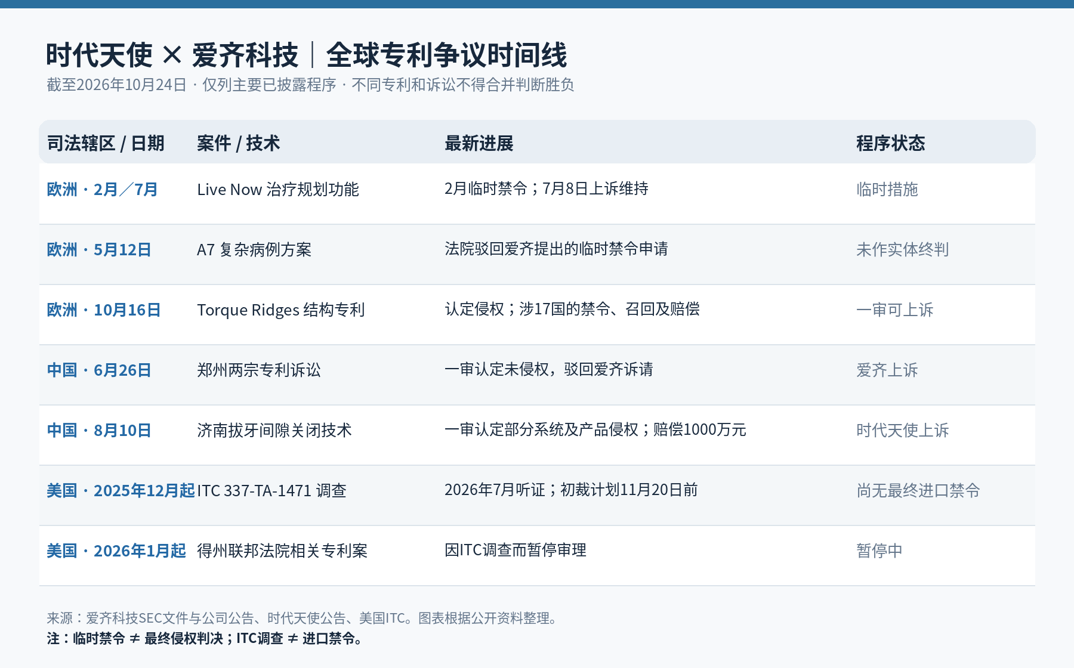Viewport: 1074px width, 668px height.
Task: Click the 临时措施 status cell
Action: tap(887, 190)
